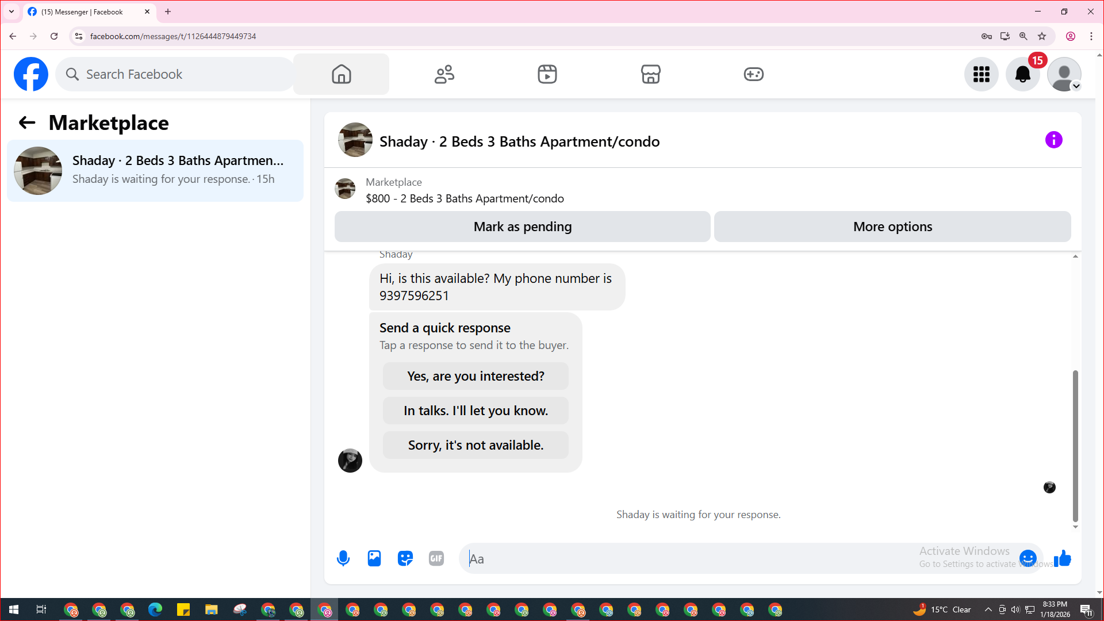Go to the Facebook Home tab
This screenshot has width=1104, height=621.
341,74
